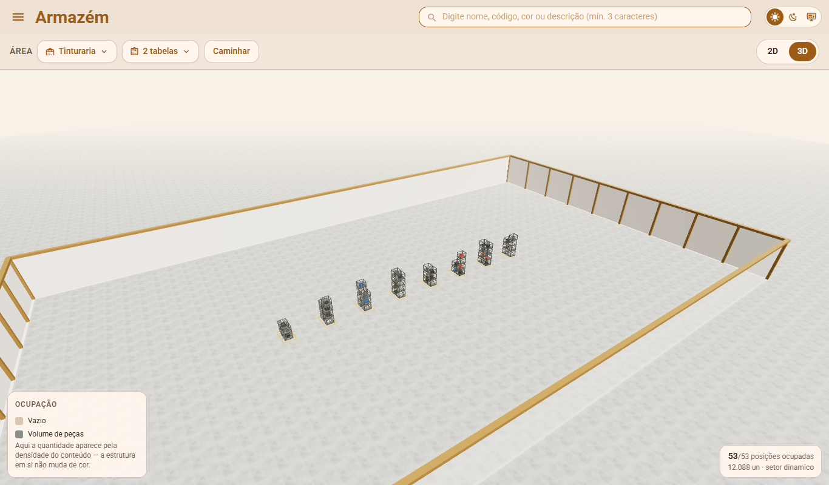This screenshot has width=829, height=485.
Task: Click the "ÁREA" label
Action: click(x=21, y=52)
